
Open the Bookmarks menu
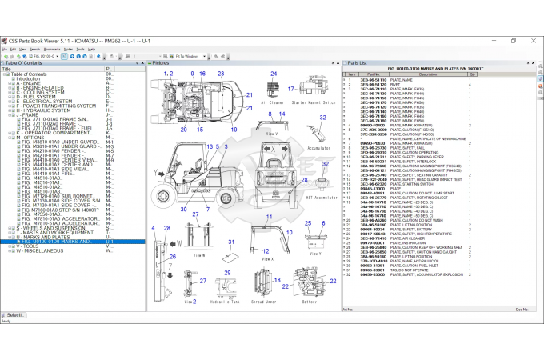point(52,50)
